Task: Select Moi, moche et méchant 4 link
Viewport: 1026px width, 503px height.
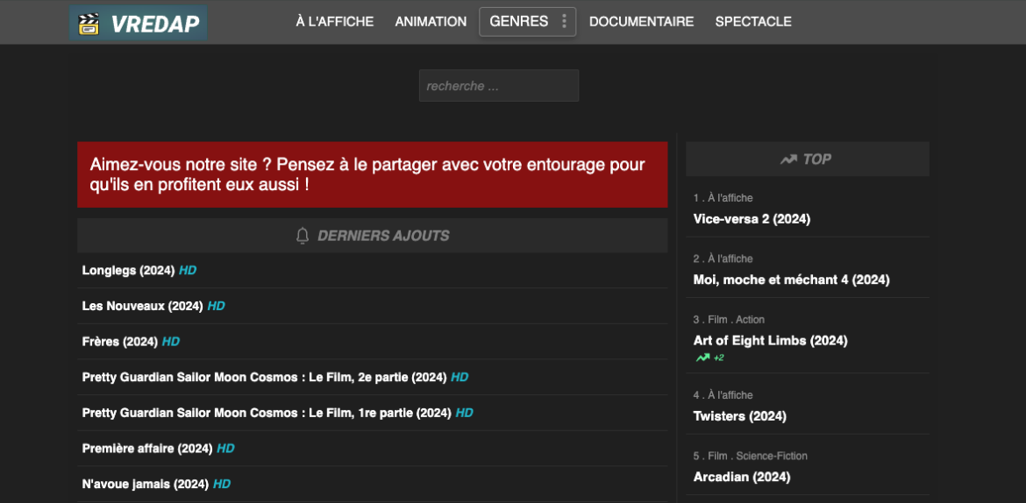Action: (791, 280)
